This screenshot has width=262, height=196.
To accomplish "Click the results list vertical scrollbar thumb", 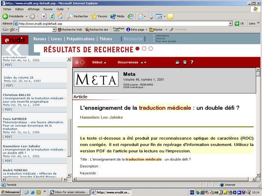I will coord(69,138).
